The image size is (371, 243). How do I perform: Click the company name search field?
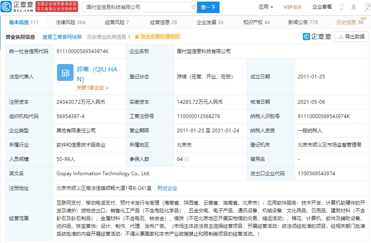click(x=137, y=7)
